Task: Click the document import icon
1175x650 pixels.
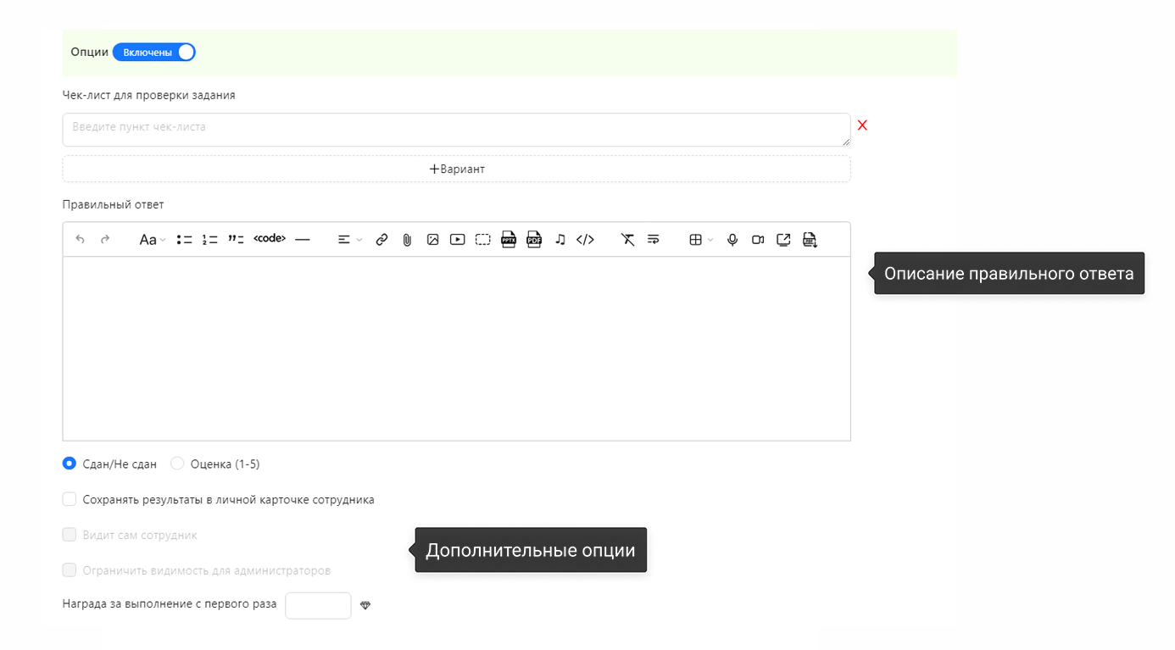Action: point(810,240)
